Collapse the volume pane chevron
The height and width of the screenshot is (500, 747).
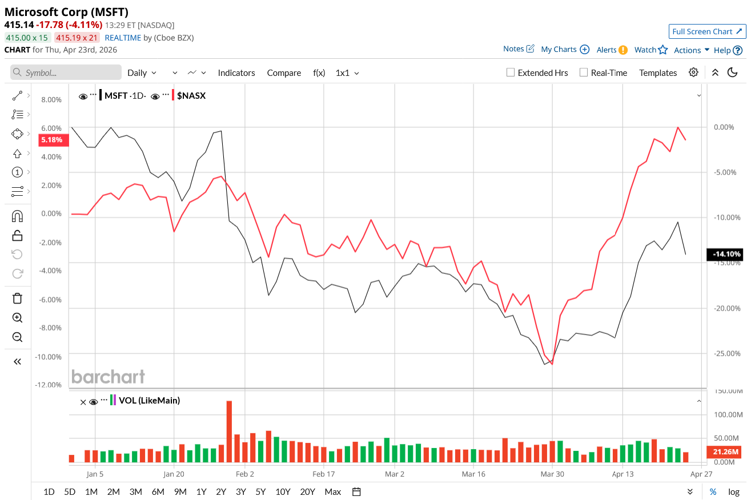click(x=699, y=401)
